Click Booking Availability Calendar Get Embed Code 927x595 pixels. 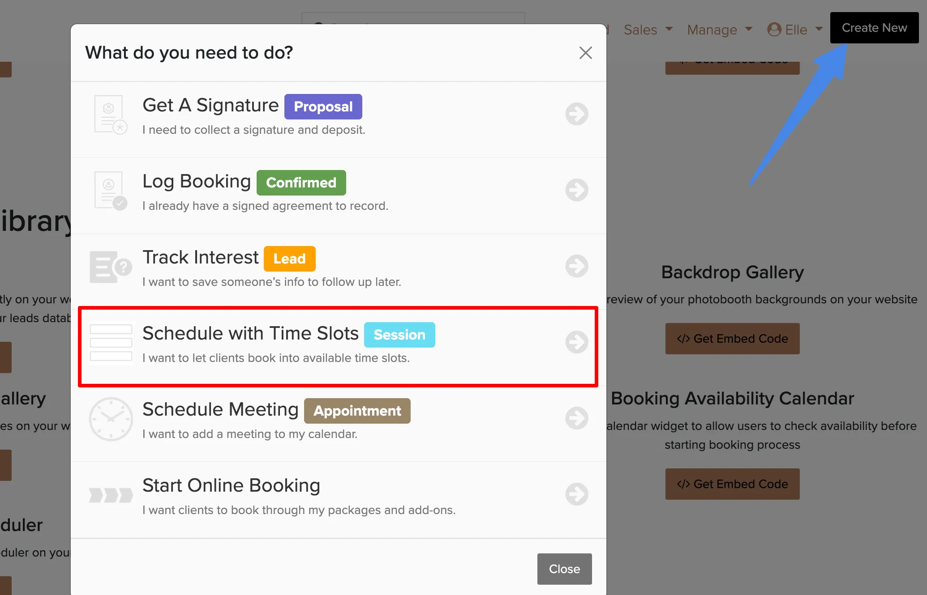(732, 484)
